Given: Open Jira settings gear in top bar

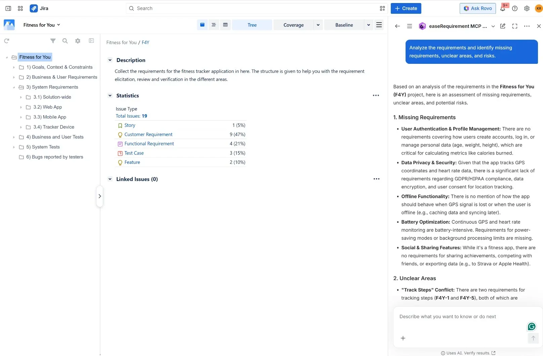Looking at the screenshot, I should (527, 8).
